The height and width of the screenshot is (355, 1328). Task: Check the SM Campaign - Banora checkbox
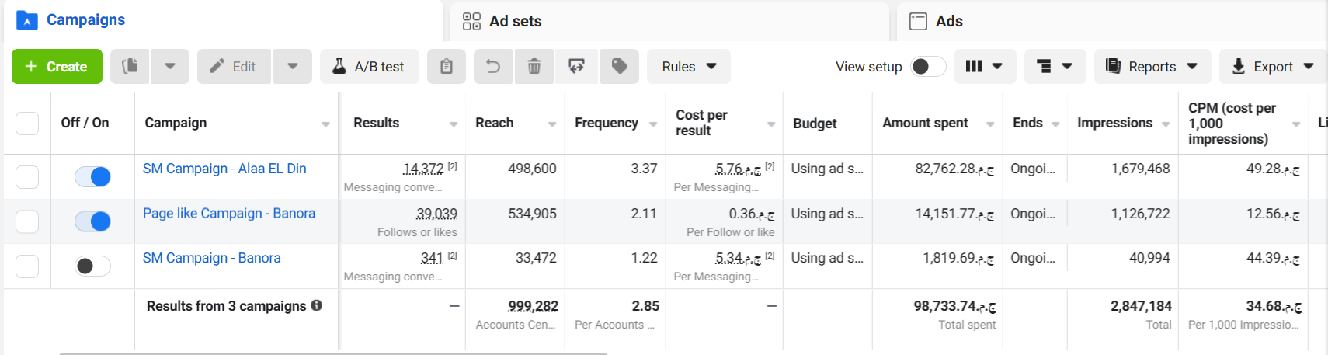pos(27,266)
